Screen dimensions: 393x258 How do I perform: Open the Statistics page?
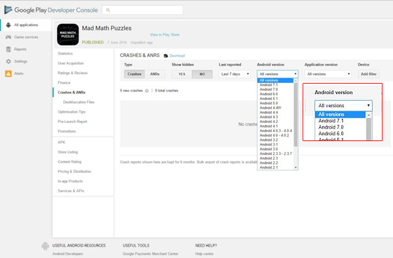pyautogui.click(x=65, y=54)
